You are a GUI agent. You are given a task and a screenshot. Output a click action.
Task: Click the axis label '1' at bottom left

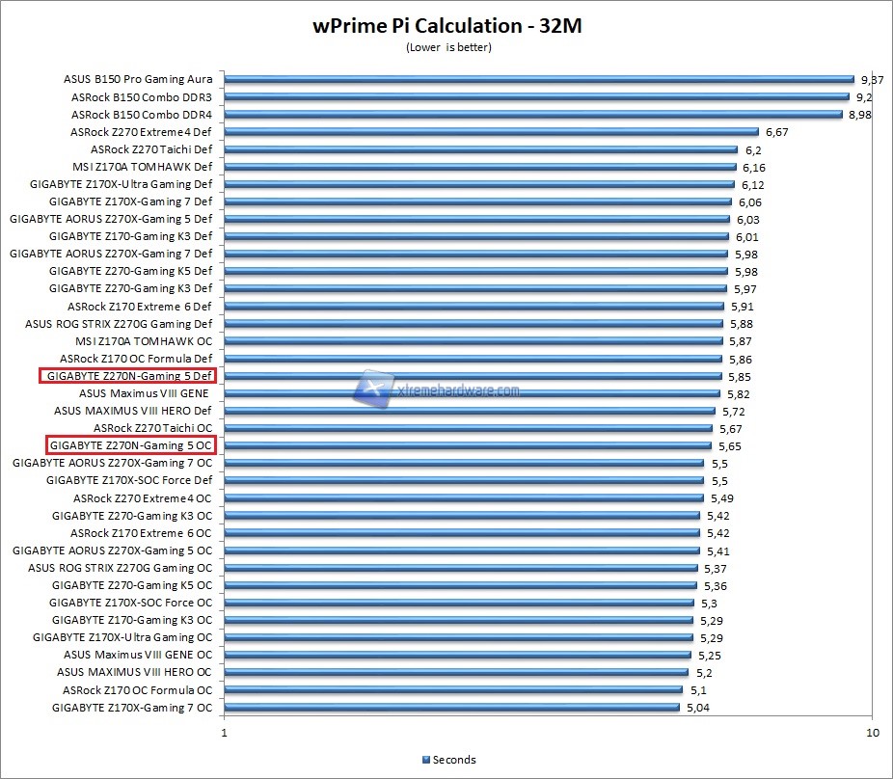click(225, 735)
